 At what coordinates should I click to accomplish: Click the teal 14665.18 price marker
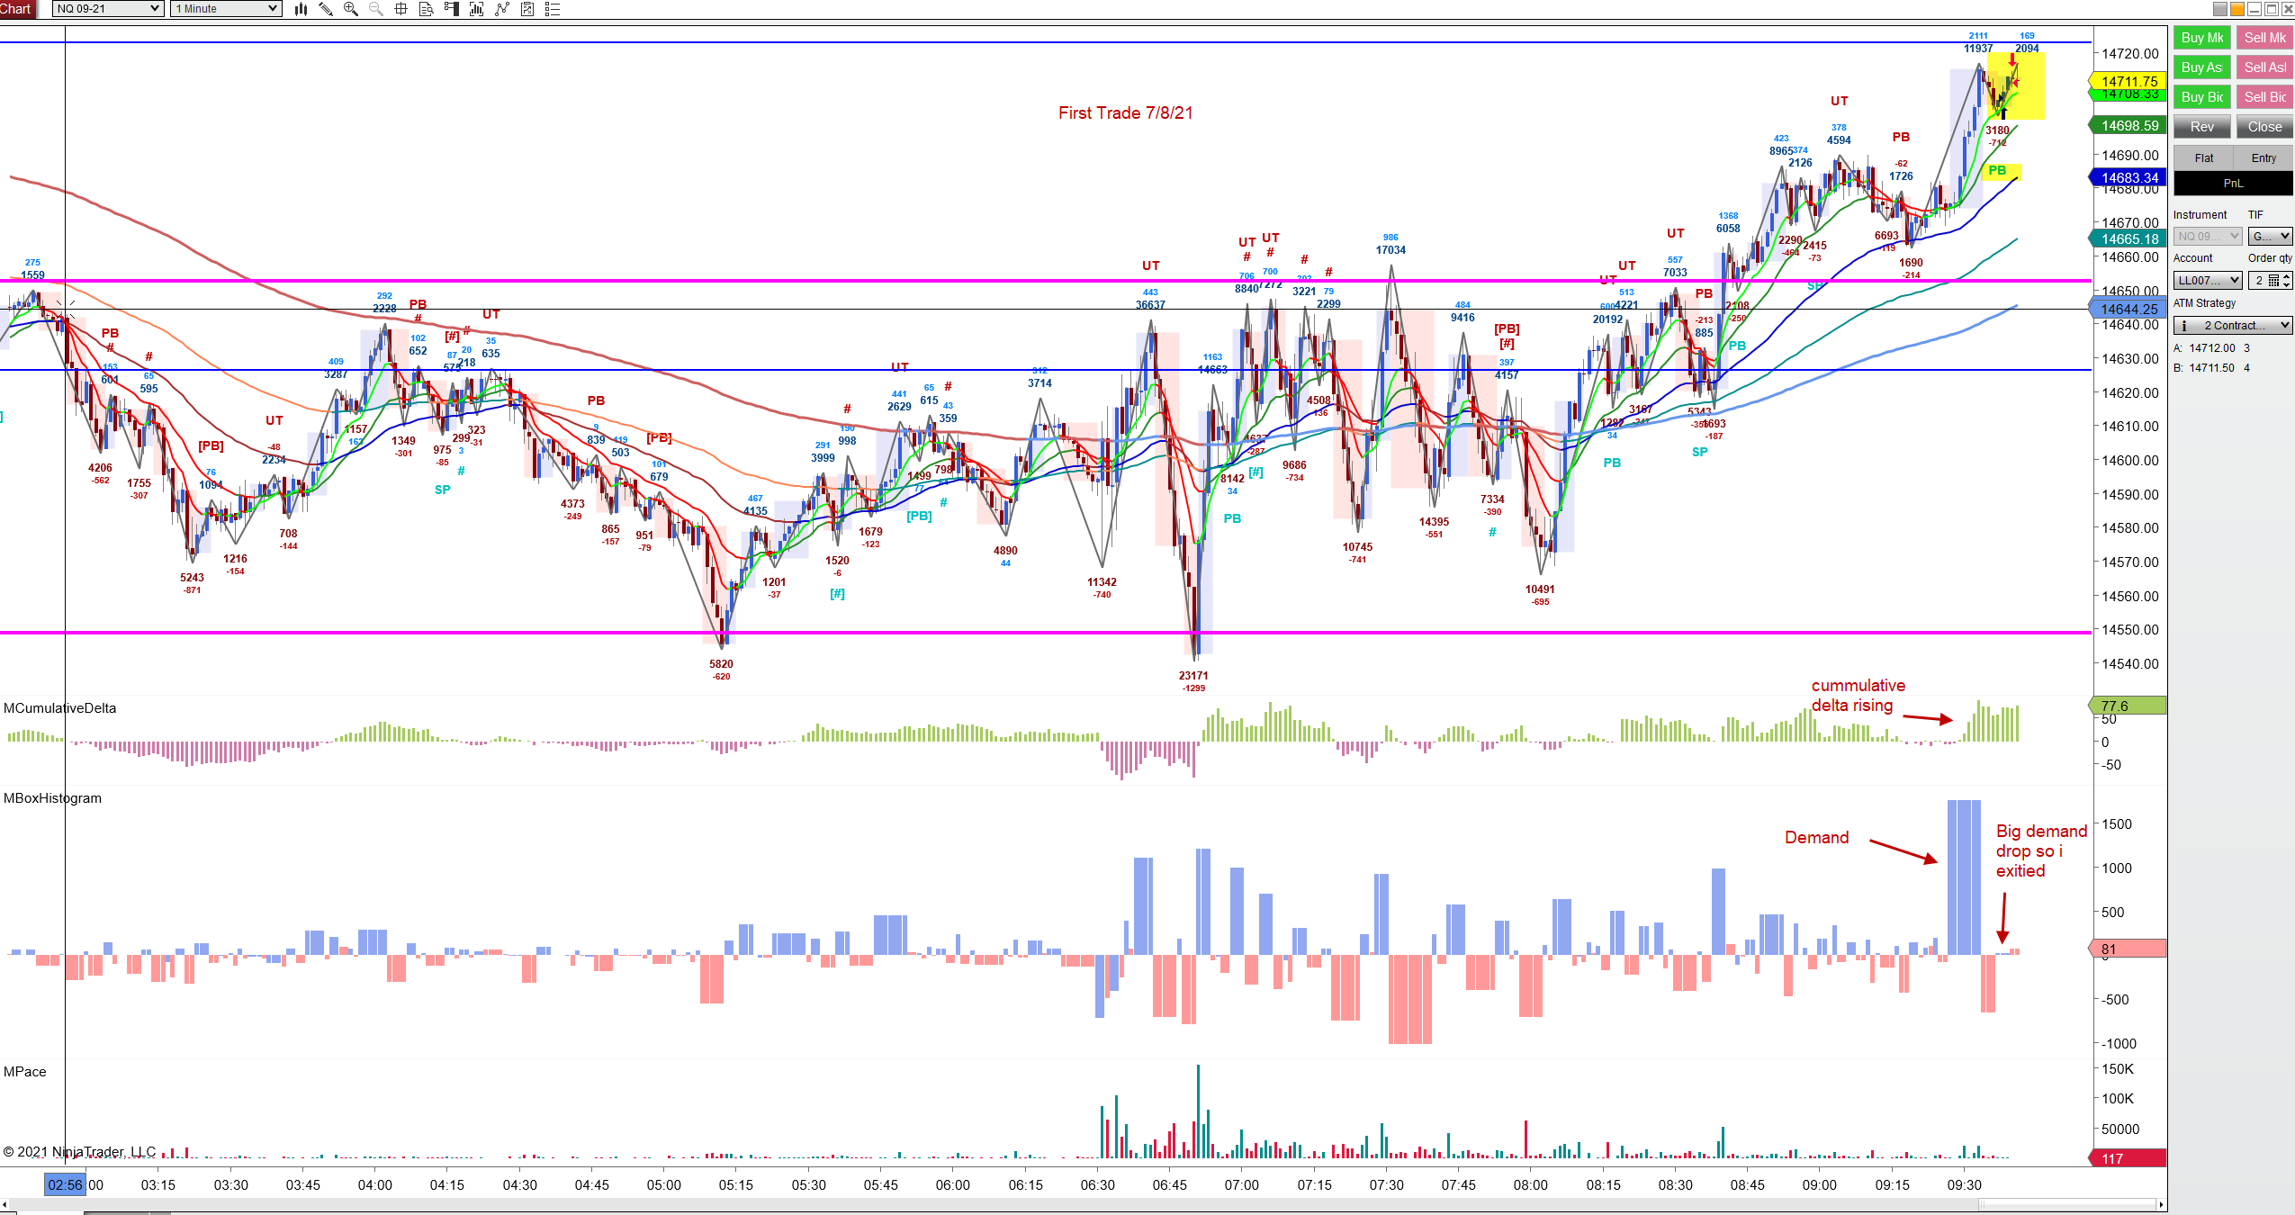[2127, 239]
